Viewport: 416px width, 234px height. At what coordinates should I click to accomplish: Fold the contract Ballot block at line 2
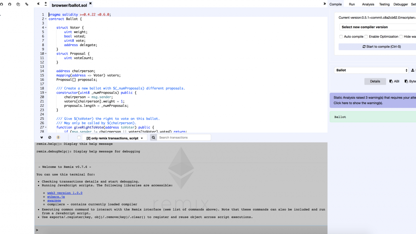(46, 19)
